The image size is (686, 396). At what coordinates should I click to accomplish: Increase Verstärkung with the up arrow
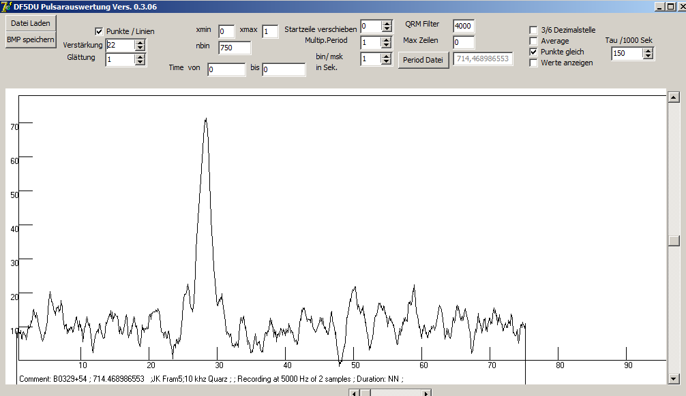point(140,43)
